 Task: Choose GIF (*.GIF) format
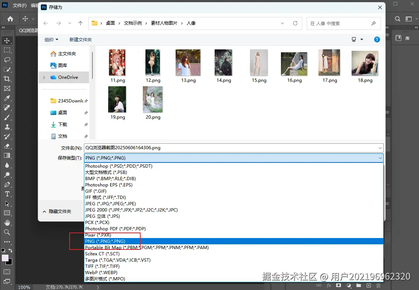pos(234,191)
